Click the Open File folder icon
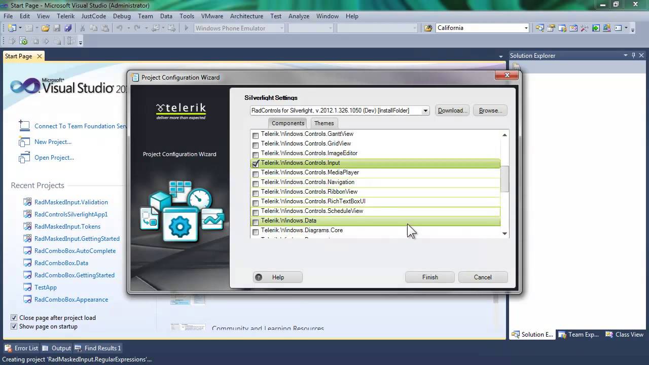 pos(46,28)
